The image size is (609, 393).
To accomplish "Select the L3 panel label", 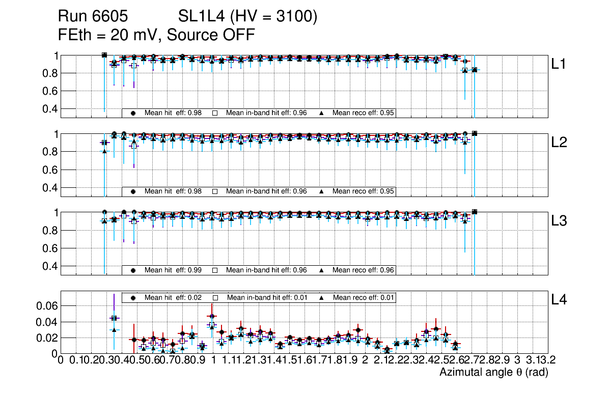I will (559, 221).
